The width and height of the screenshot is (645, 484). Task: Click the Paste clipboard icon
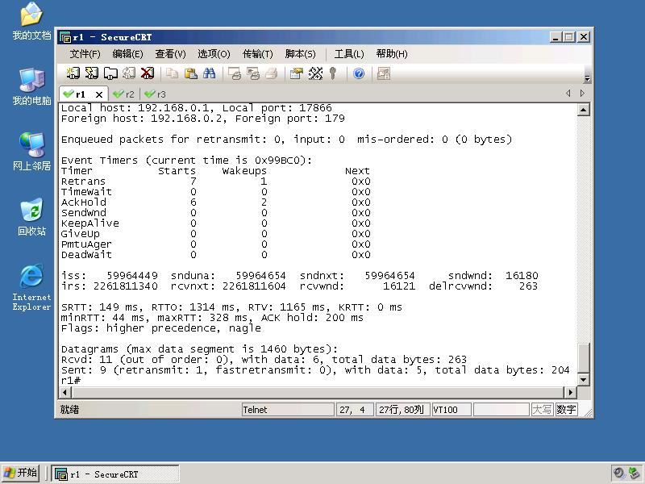coord(190,73)
